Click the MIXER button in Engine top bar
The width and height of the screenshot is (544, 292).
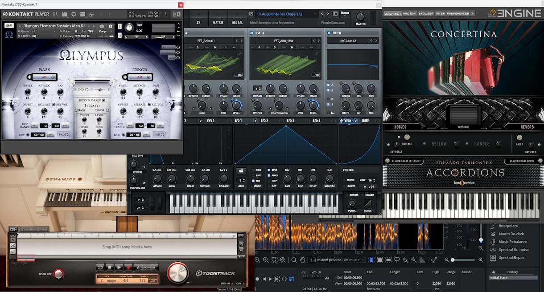pos(440,14)
